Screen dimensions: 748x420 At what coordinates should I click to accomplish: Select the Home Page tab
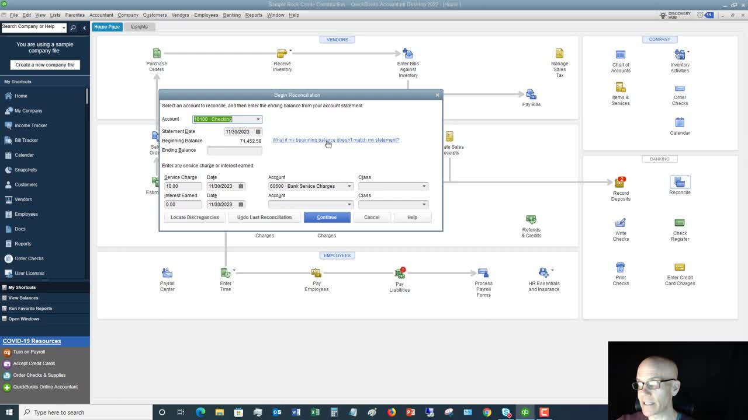[107, 27]
